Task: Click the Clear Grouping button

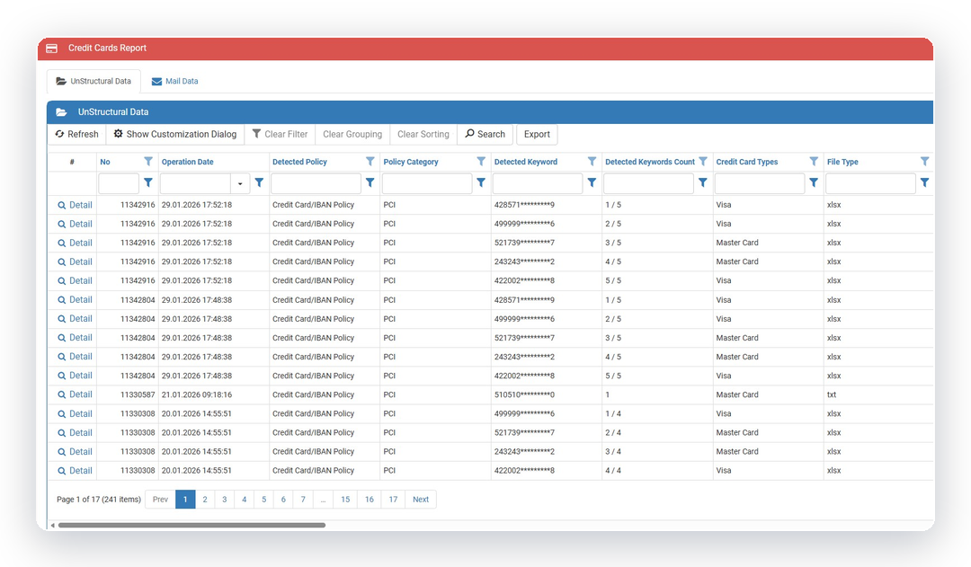Action: (x=352, y=134)
